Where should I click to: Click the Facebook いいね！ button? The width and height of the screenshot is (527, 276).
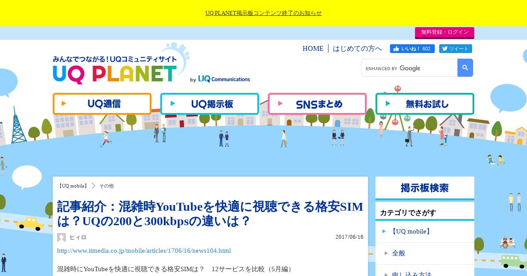pyautogui.click(x=412, y=49)
